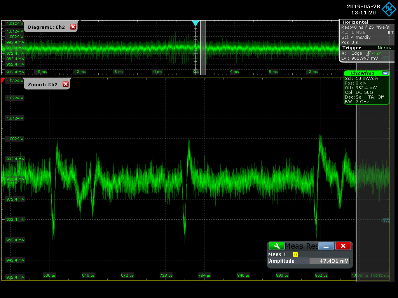Open measurement settings via the green wrench icon
Screen dimensions: 398x298
276,246
